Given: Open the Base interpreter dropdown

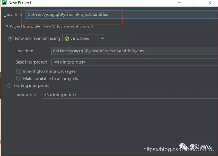Looking at the screenshot, I should coord(134,62).
